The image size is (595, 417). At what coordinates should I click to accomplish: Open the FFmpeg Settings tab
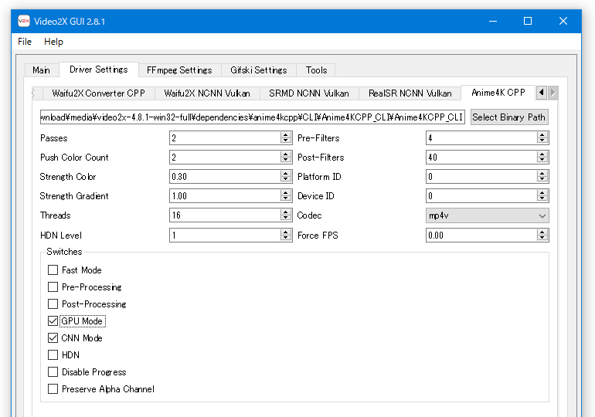[179, 70]
